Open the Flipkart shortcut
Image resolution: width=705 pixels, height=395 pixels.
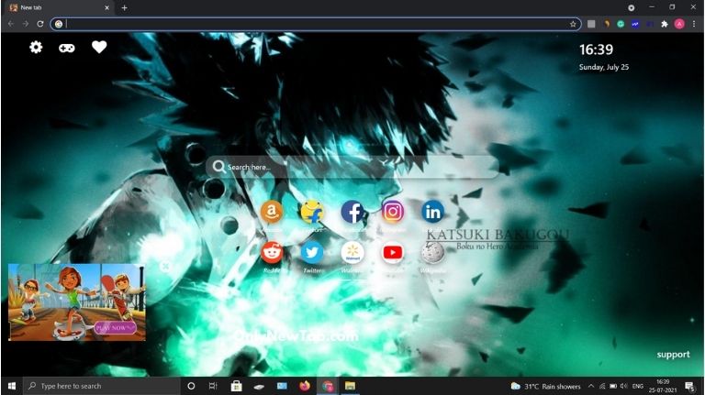pos(312,212)
